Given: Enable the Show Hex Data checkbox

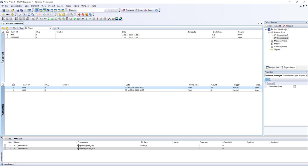Looking at the screenshot, I should (295, 87).
